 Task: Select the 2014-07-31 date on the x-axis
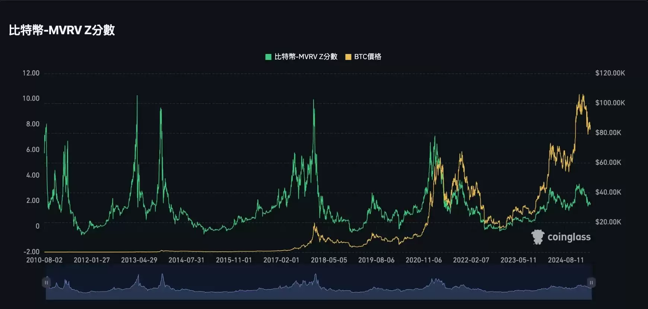(x=187, y=260)
